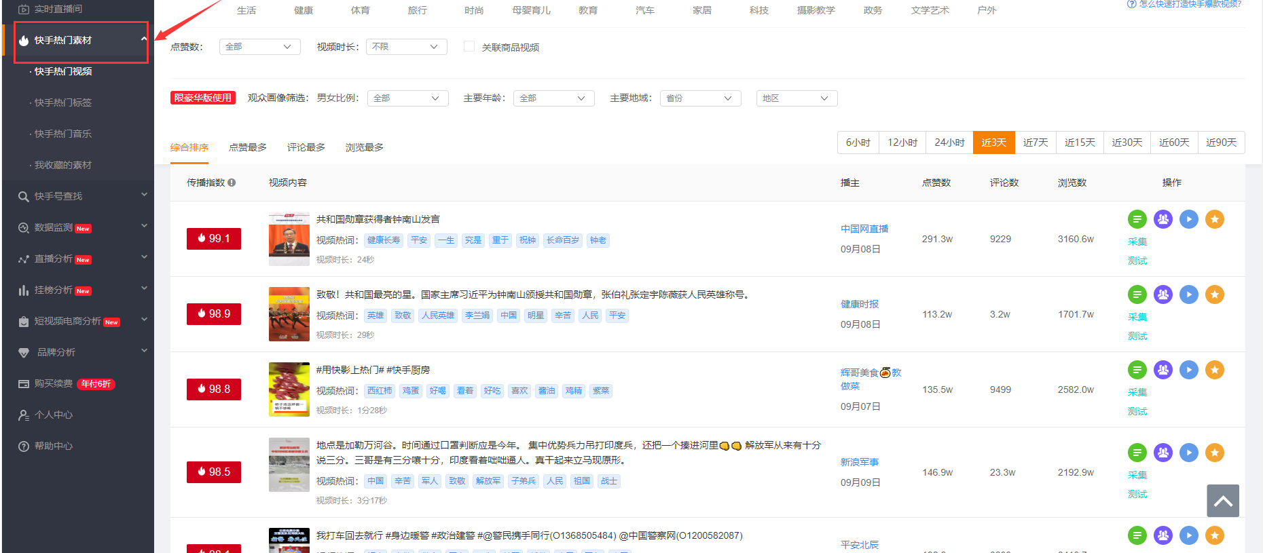
Task: Select the 综合排序 tab
Action: [x=189, y=147]
